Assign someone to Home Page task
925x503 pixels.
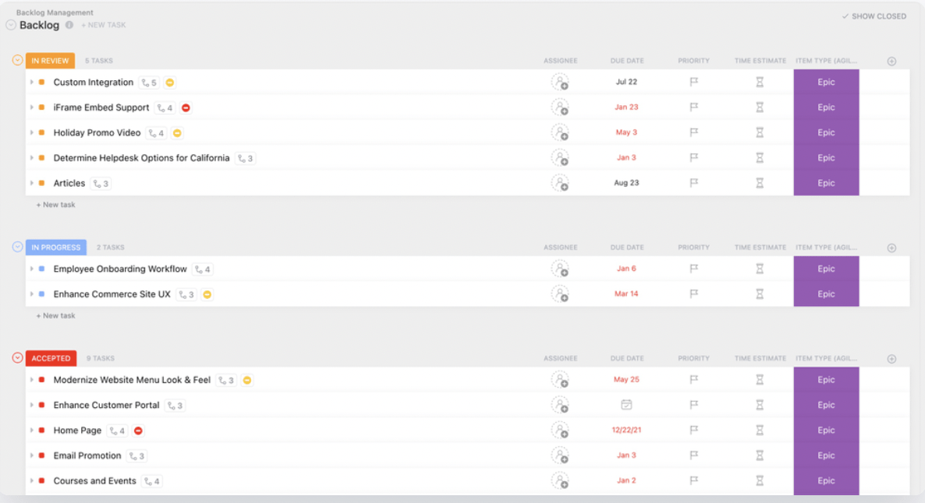pos(560,431)
